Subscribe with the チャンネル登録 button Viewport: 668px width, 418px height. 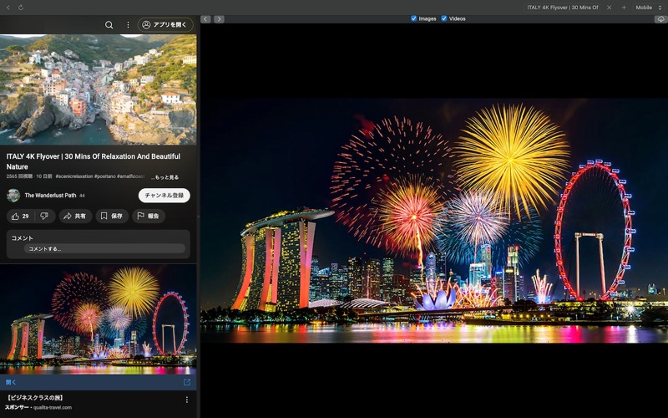(164, 196)
